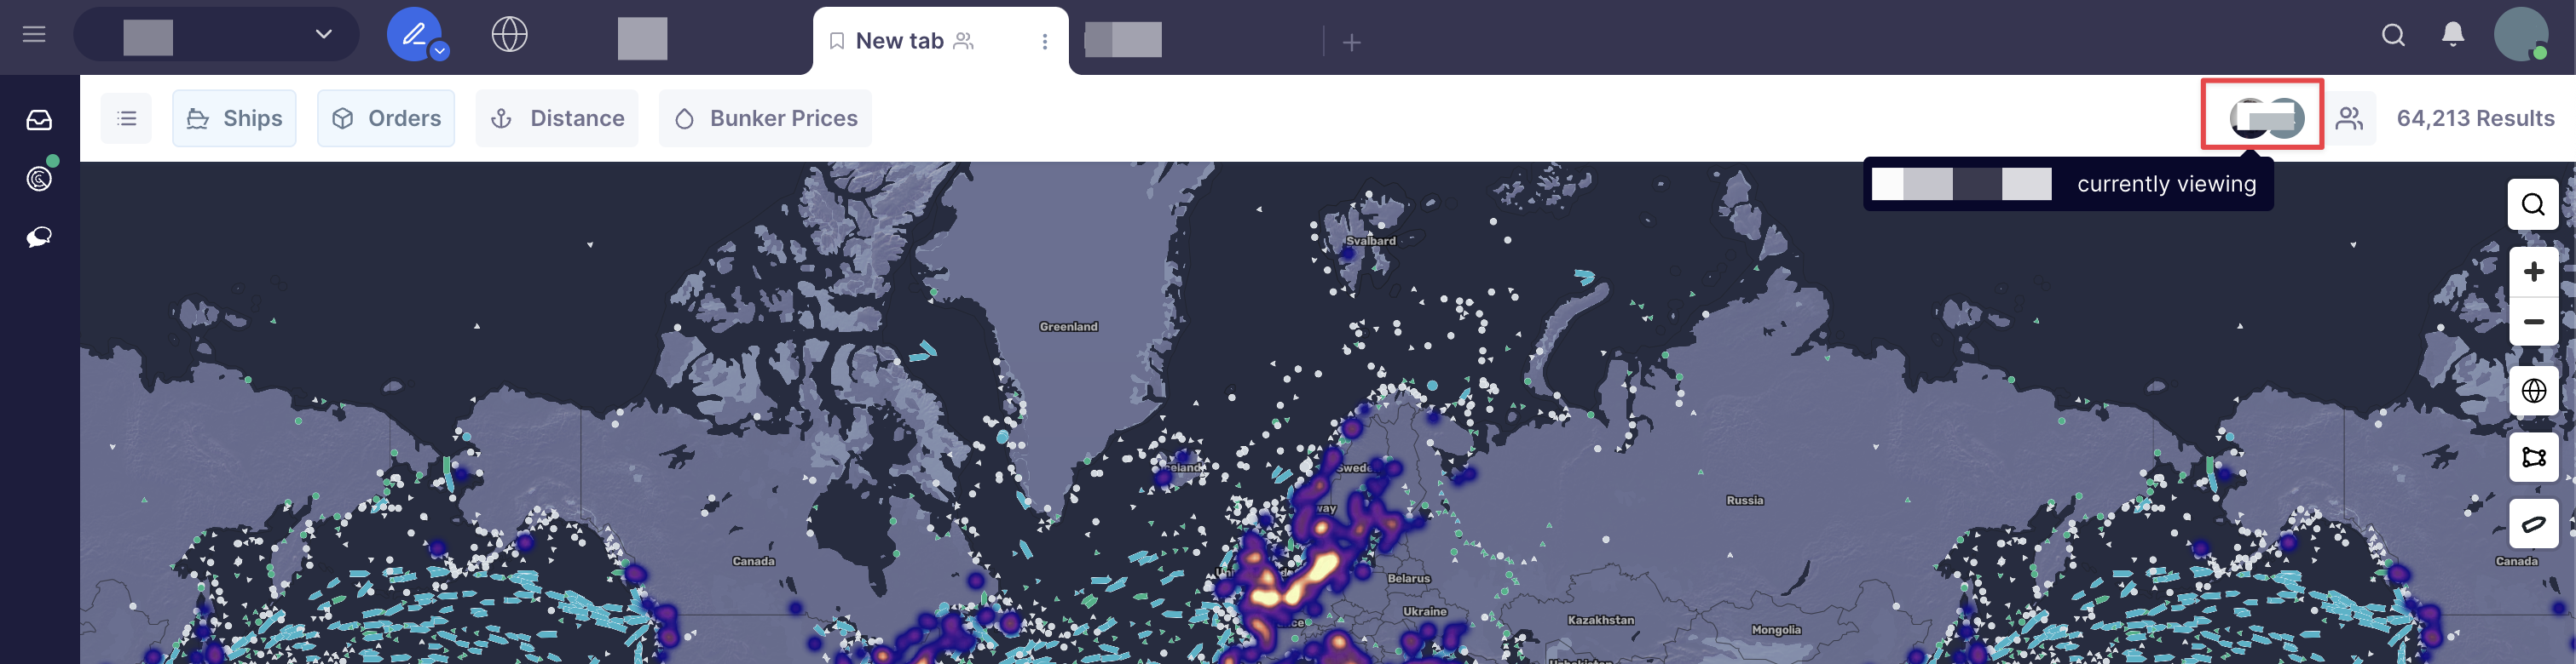Select the New tab tab

point(899,41)
